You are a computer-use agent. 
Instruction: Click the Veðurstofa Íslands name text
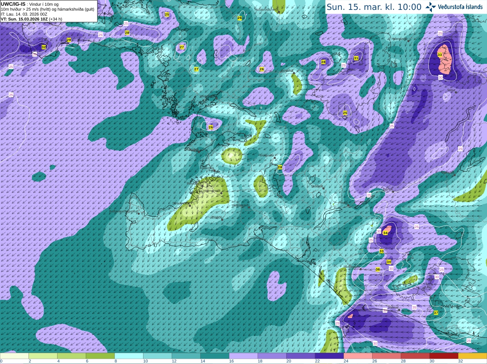[x=460, y=7]
